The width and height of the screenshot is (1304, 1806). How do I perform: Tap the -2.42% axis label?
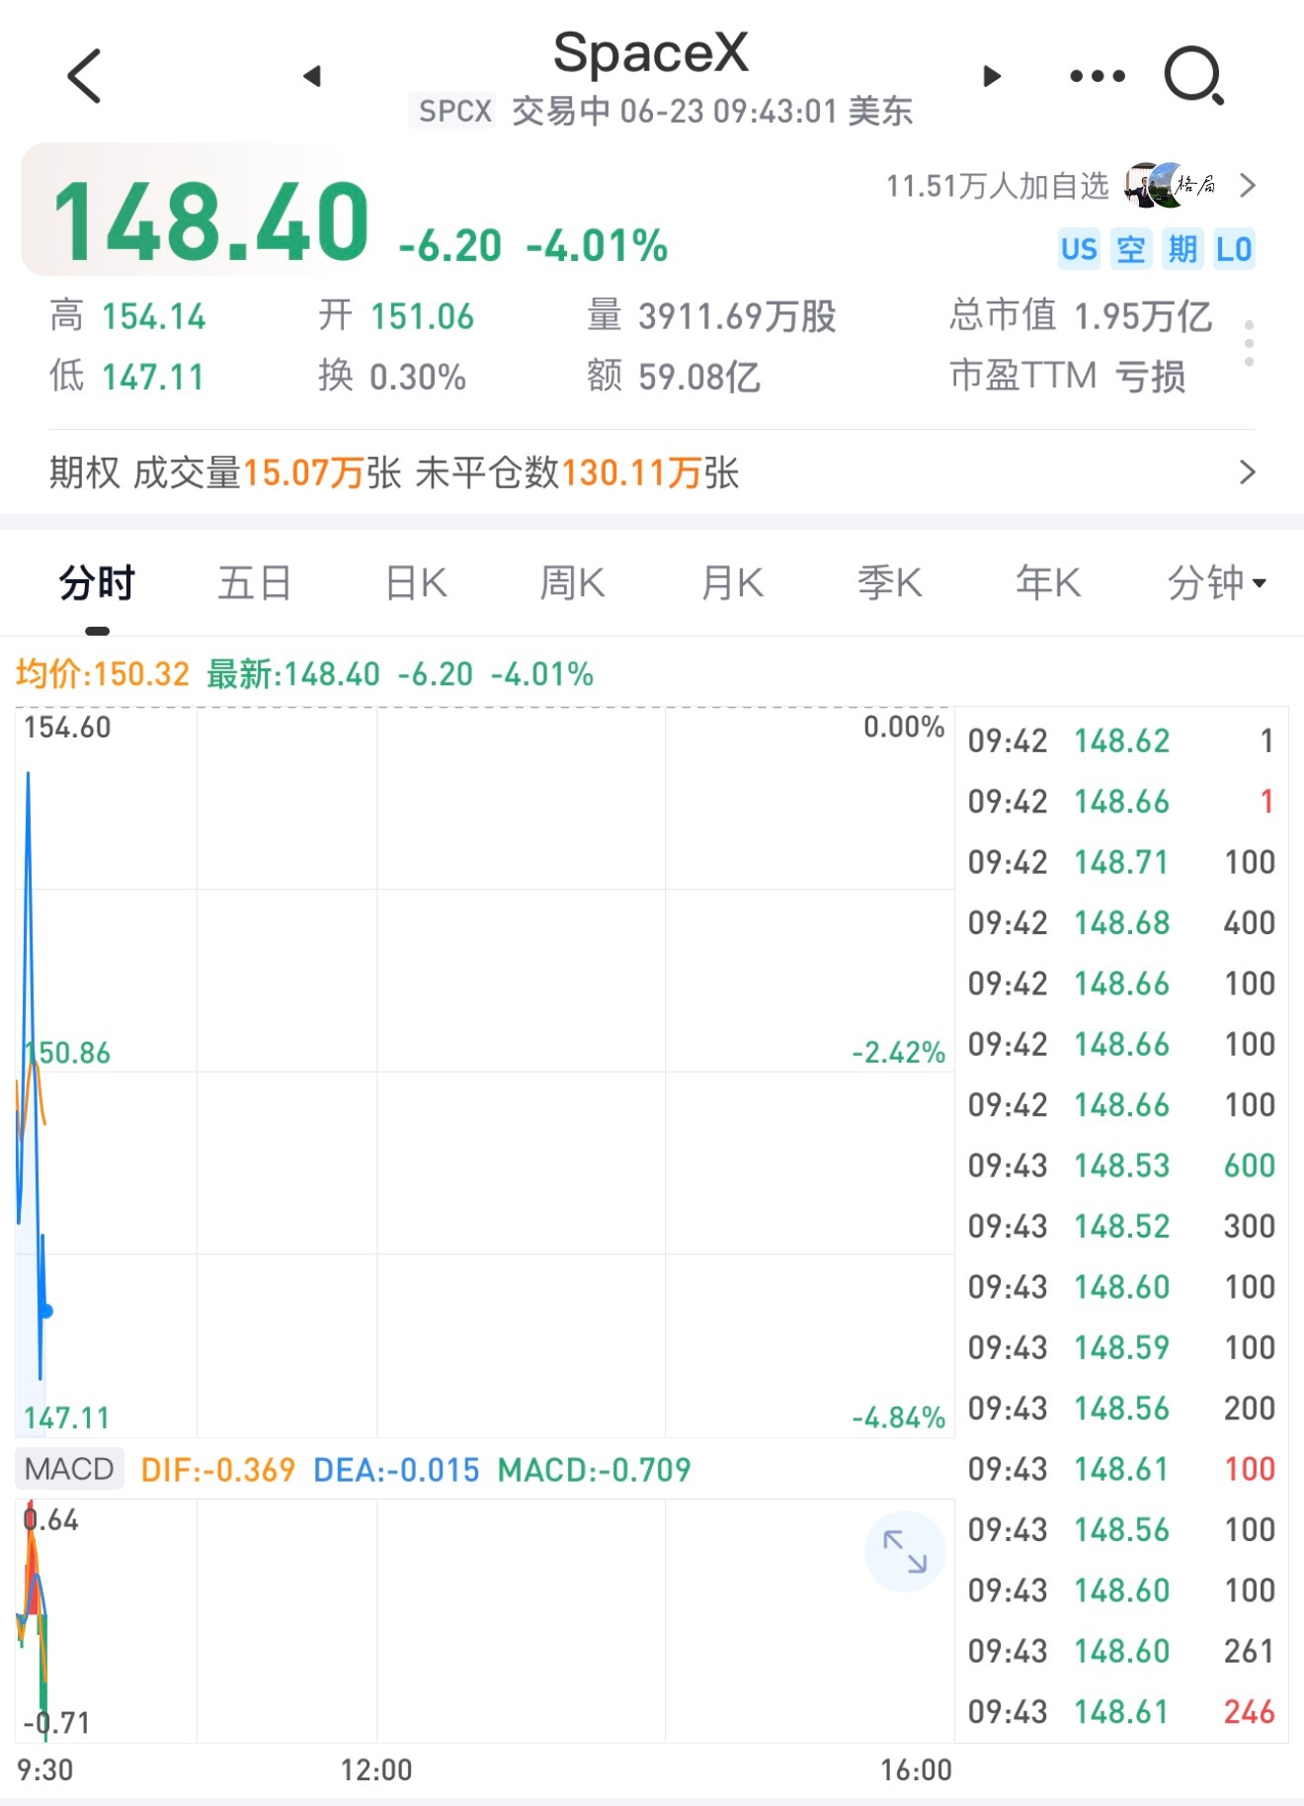point(899,1052)
